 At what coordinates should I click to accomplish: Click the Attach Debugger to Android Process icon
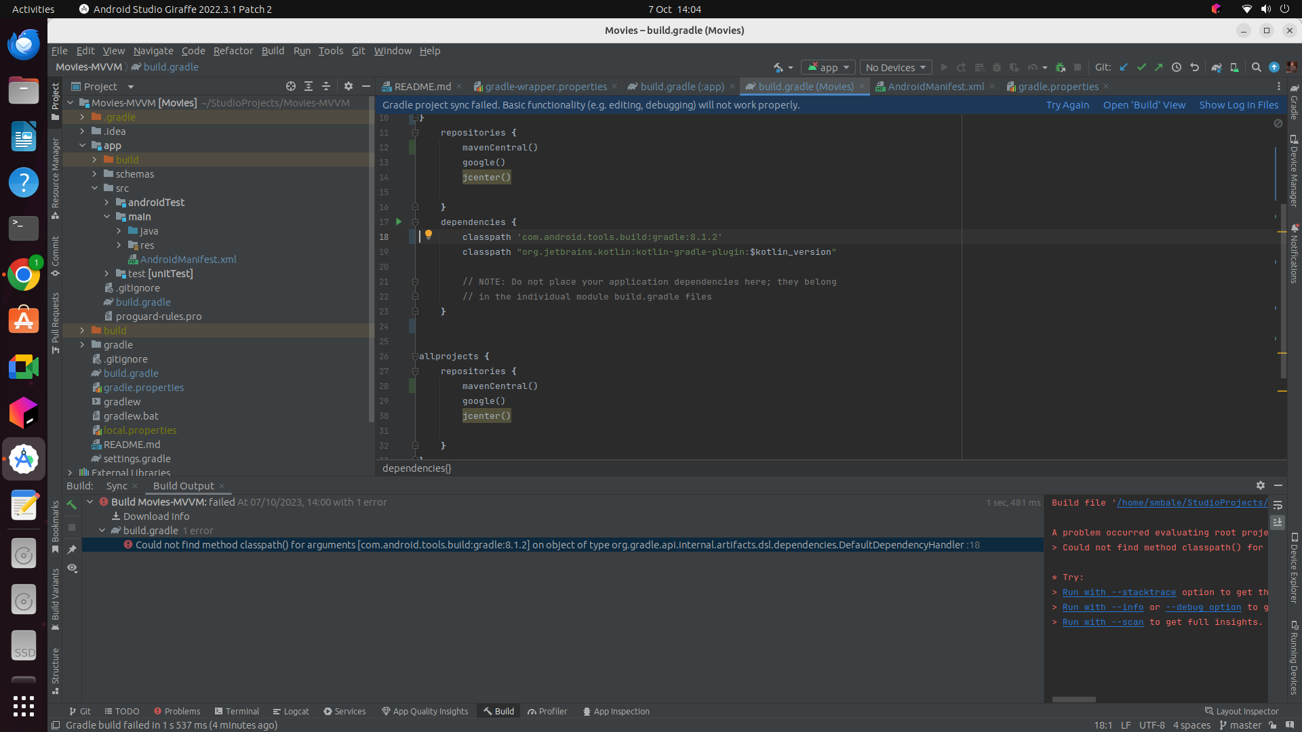pos(1060,67)
